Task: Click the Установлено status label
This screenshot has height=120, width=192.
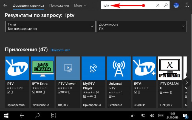Action: click(x=41, y=105)
